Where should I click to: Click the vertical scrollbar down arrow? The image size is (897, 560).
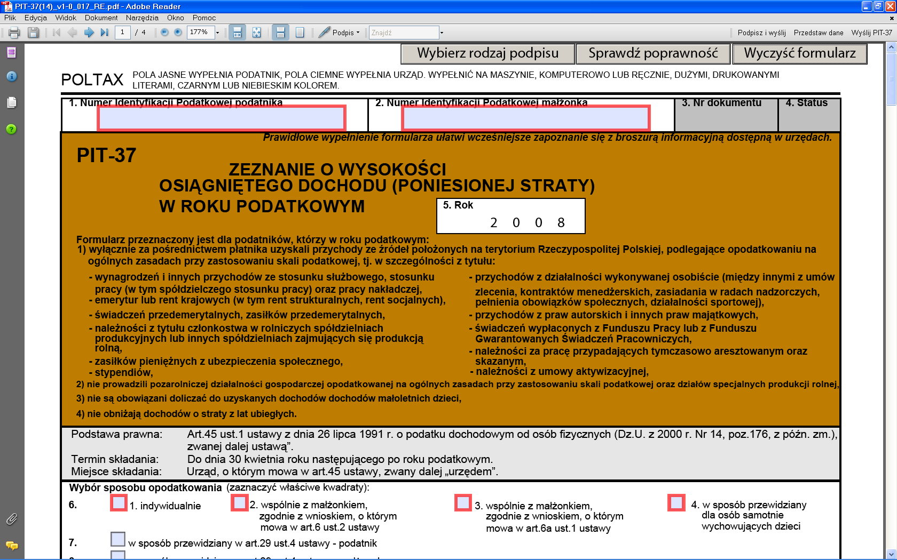click(x=891, y=554)
